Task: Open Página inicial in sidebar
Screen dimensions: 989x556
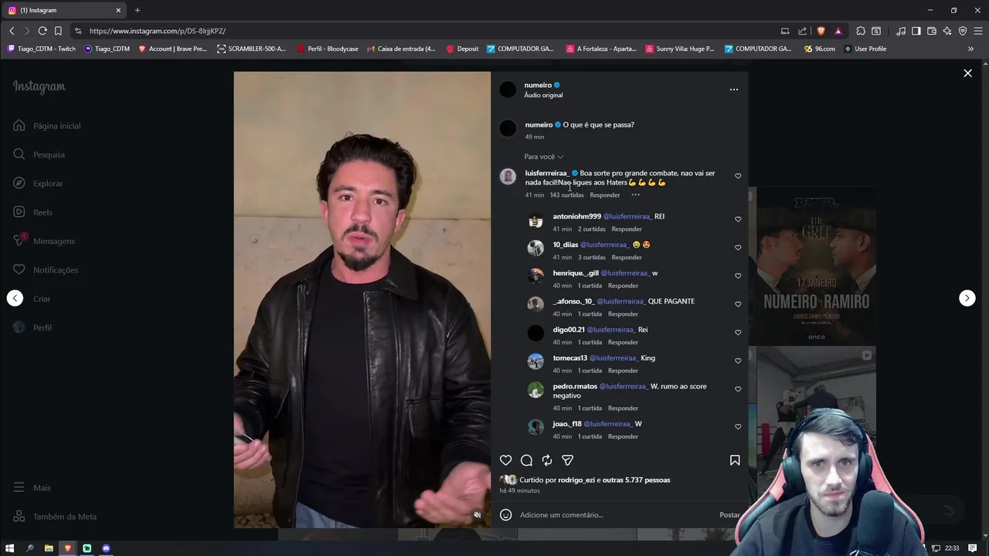Action: pyautogui.click(x=47, y=126)
